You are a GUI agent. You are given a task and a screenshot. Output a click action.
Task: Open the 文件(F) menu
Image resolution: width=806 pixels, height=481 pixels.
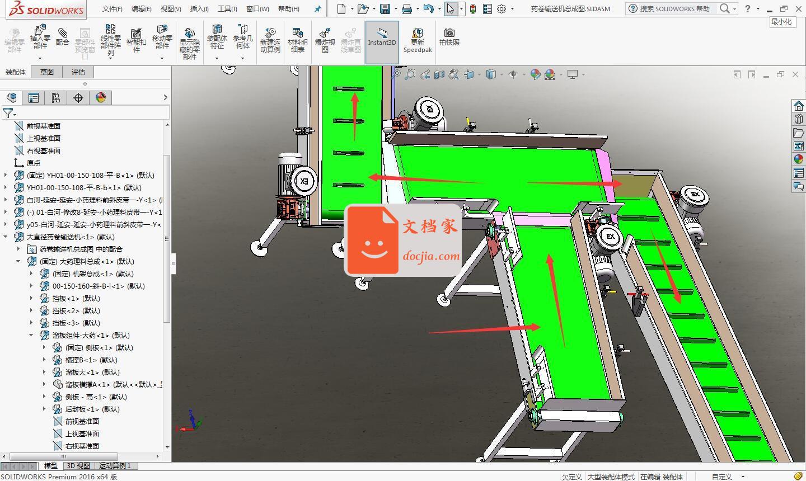coord(112,9)
